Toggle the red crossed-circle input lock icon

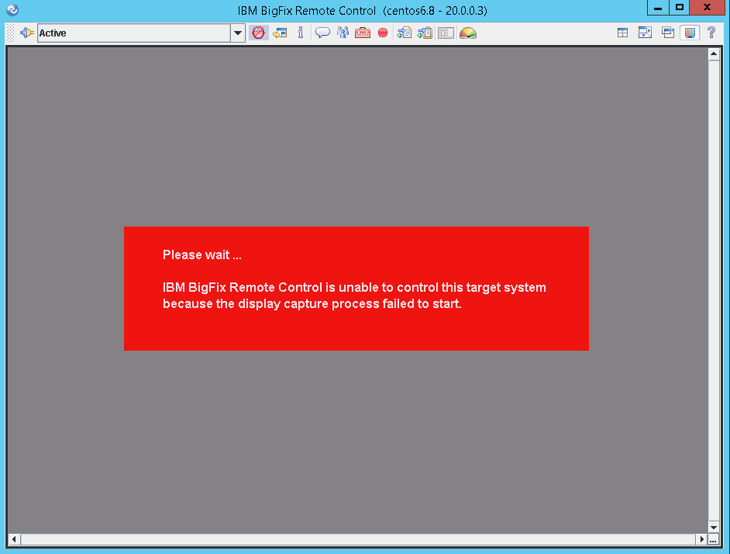tap(258, 33)
